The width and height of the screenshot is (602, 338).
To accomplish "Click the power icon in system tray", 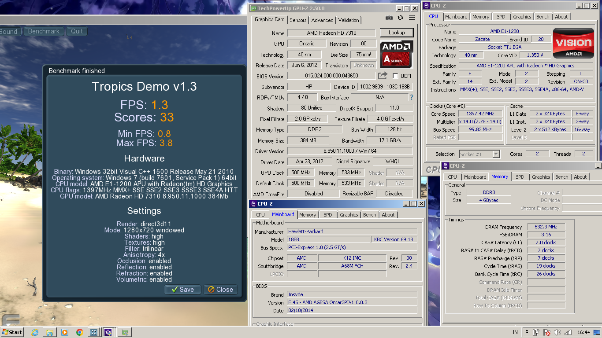I will (x=536, y=332).
